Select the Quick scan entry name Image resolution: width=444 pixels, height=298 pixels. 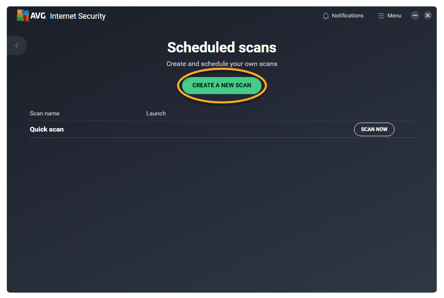[47, 129]
